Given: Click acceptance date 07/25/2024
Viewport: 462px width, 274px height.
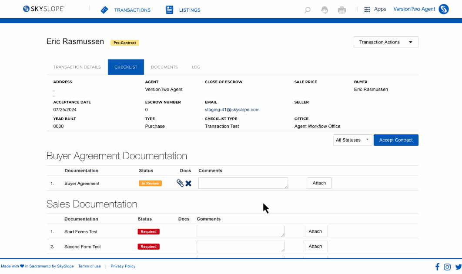Looking at the screenshot, I should coord(65,110).
